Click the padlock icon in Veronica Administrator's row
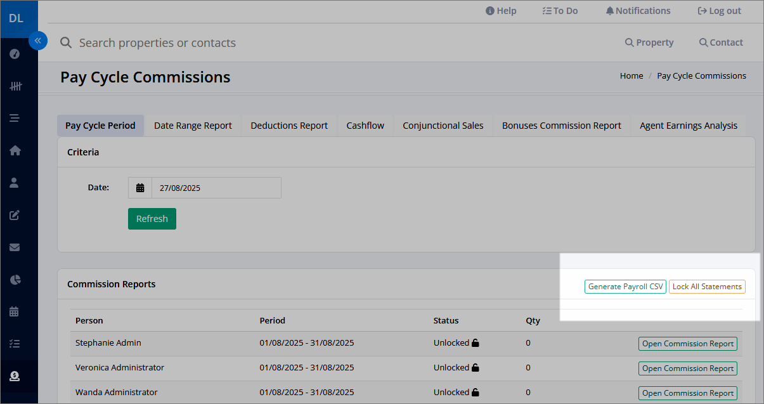 click(476, 368)
